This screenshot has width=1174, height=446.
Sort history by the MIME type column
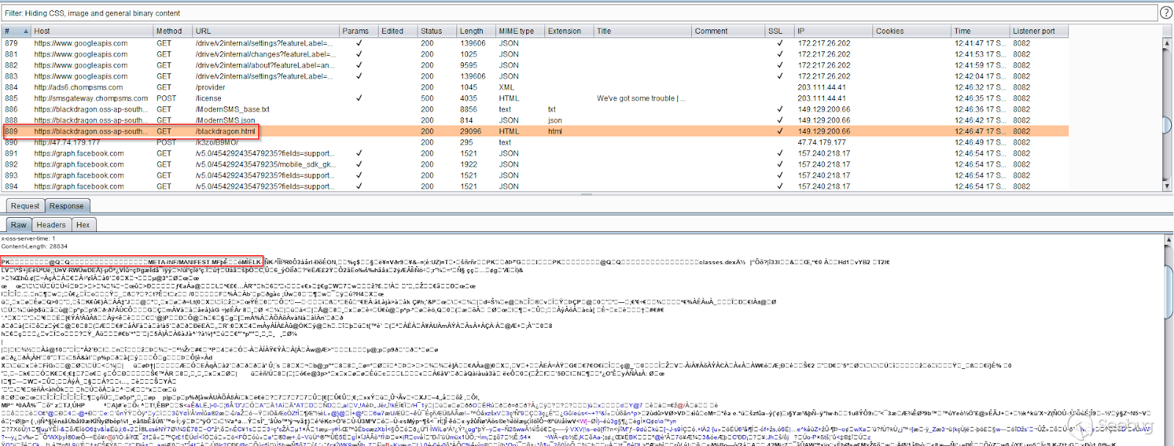point(517,31)
